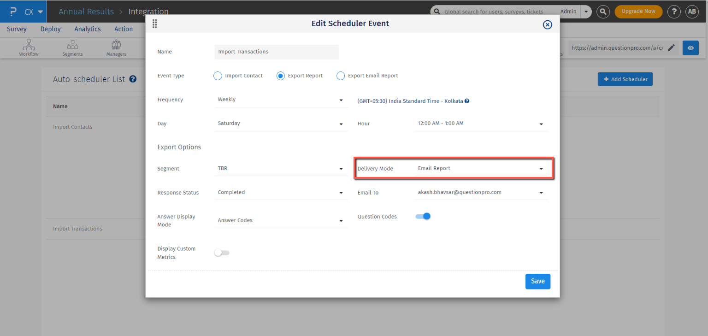Open the help question mark icon

674,12
